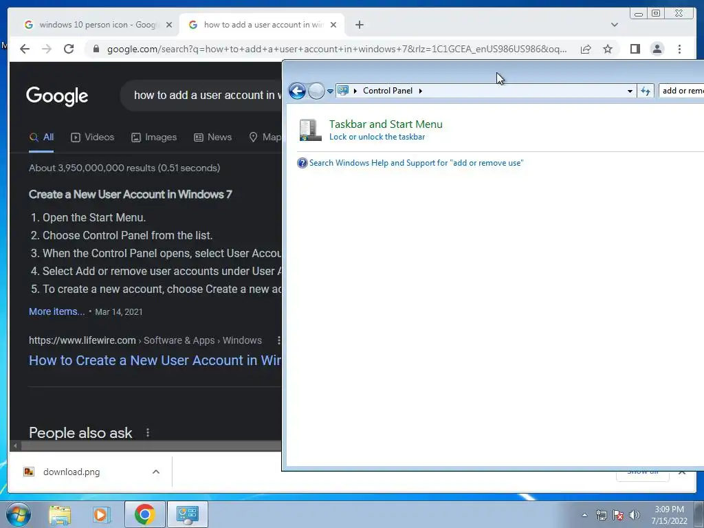Click the network tray icon
The width and height of the screenshot is (704, 528).
601,515
